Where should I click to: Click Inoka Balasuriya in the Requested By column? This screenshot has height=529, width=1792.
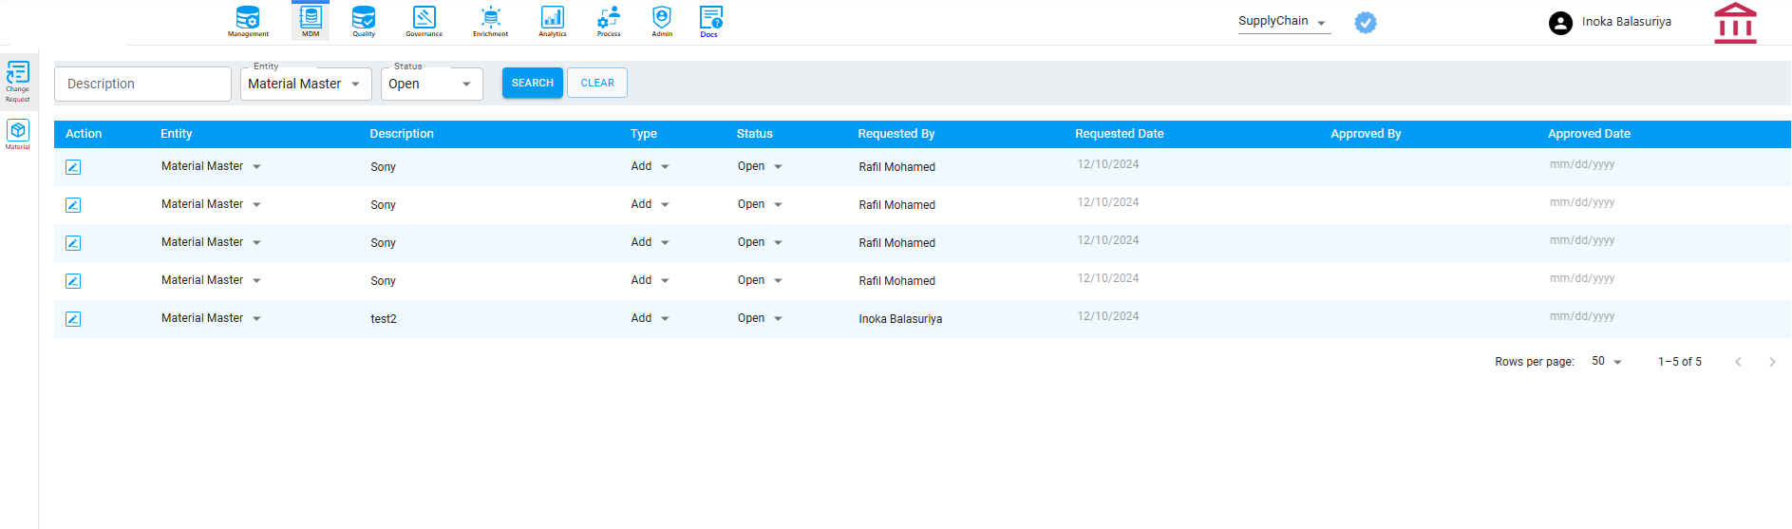click(900, 319)
